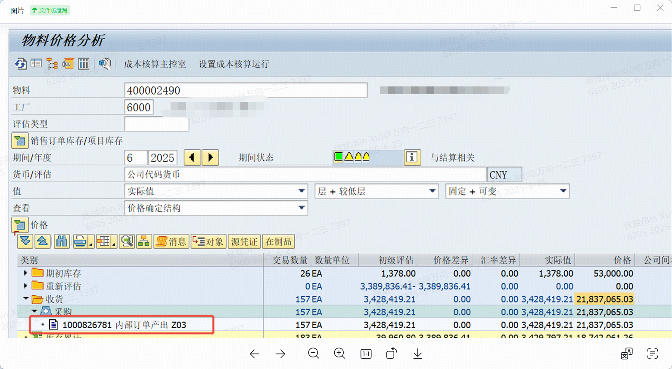Show previous image in the viewer
This screenshot has width=672, height=369.
click(x=255, y=354)
